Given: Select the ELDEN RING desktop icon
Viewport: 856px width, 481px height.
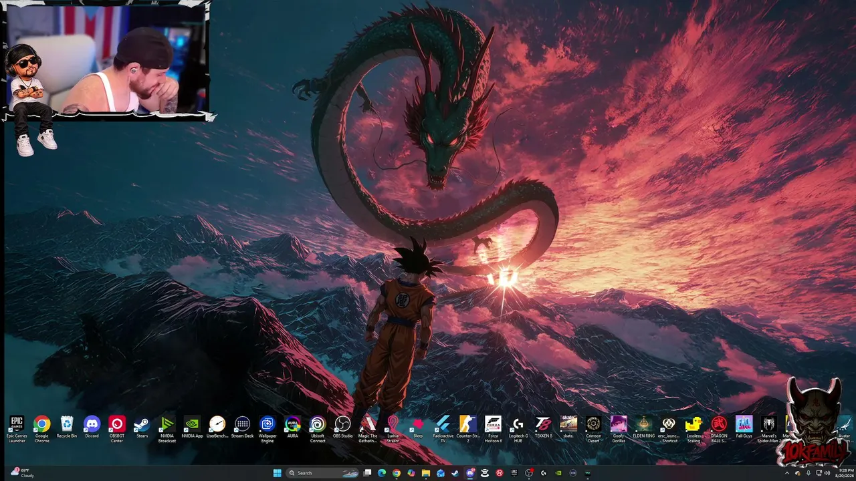Looking at the screenshot, I should [x=643, y=427].
